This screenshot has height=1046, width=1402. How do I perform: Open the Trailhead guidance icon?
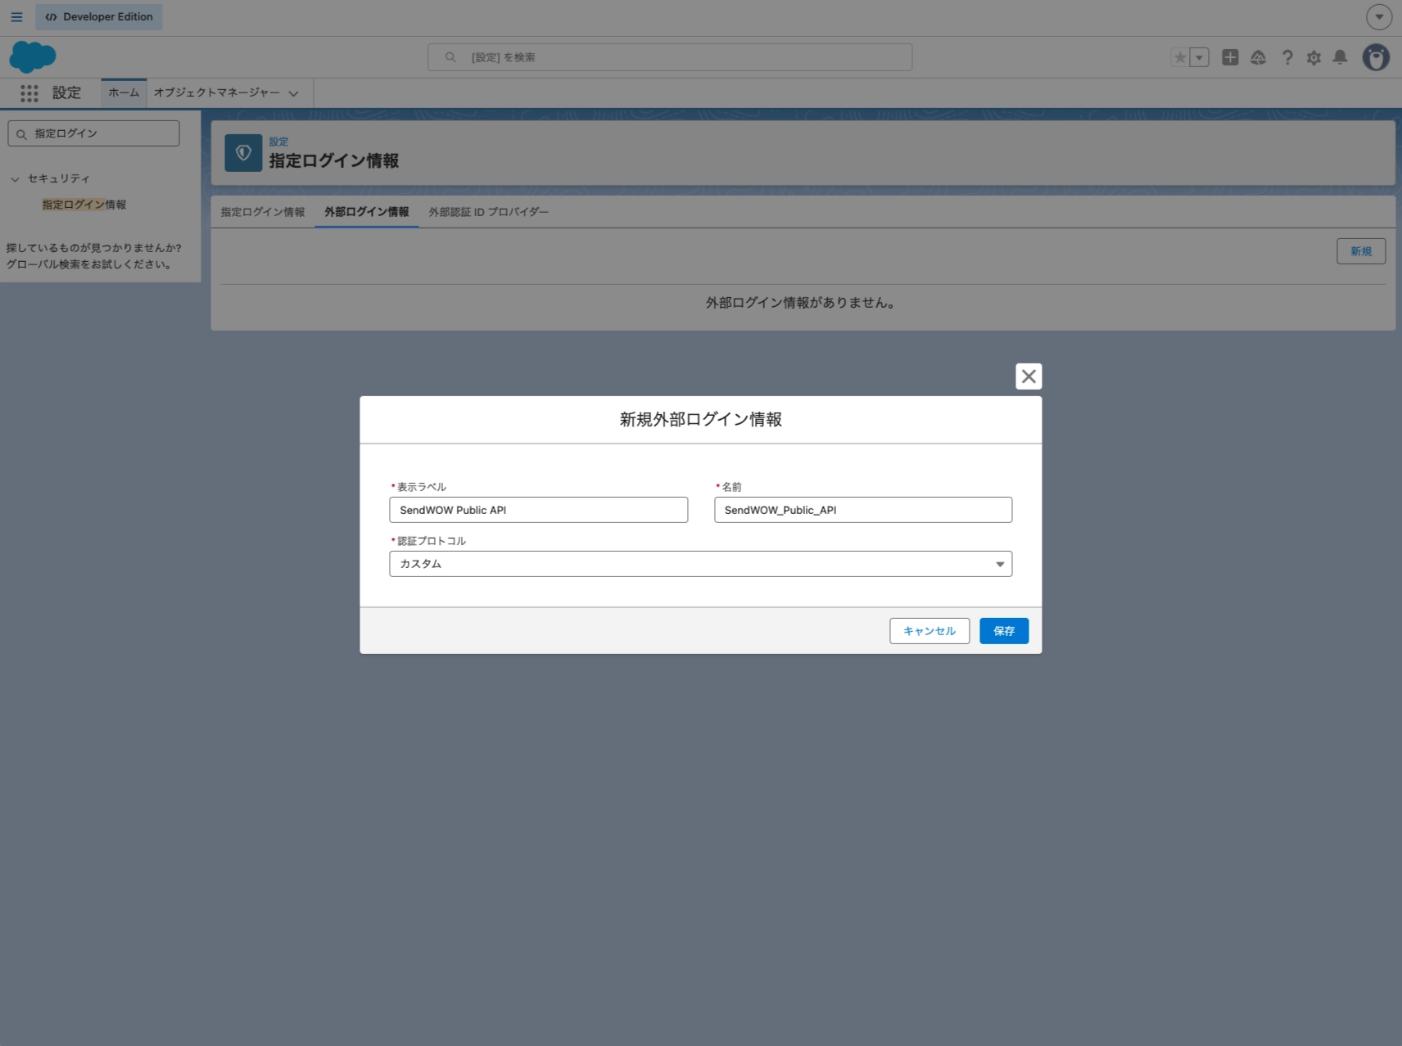(1259, 57)
